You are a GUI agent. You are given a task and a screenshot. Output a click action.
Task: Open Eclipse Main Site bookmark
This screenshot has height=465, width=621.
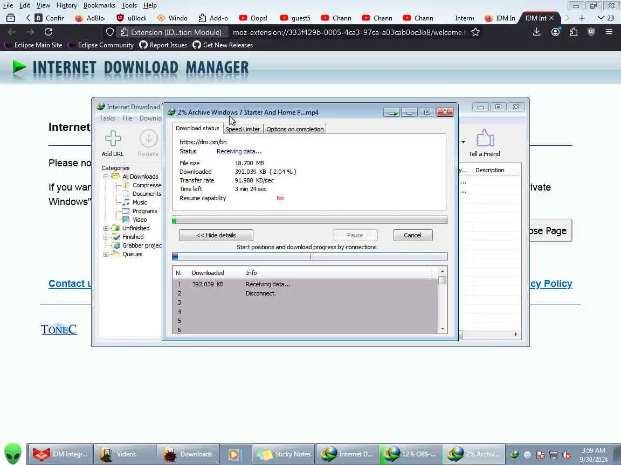click(33, 45)
